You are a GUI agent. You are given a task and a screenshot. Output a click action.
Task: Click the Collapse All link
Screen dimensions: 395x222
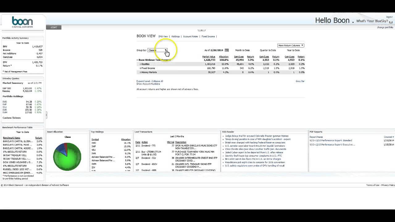click(157, 81)
